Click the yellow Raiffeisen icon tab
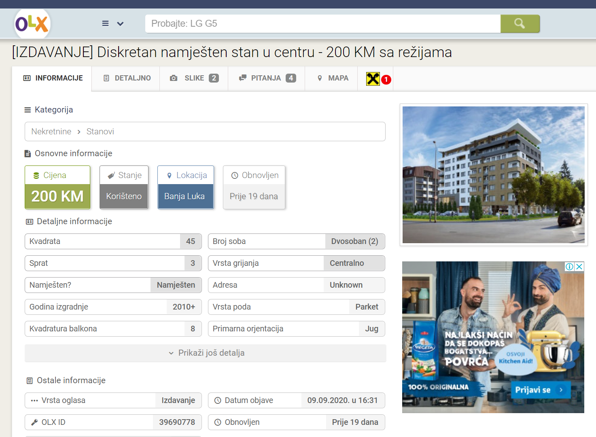Screen dimensions: 596x437 point(373,79)
